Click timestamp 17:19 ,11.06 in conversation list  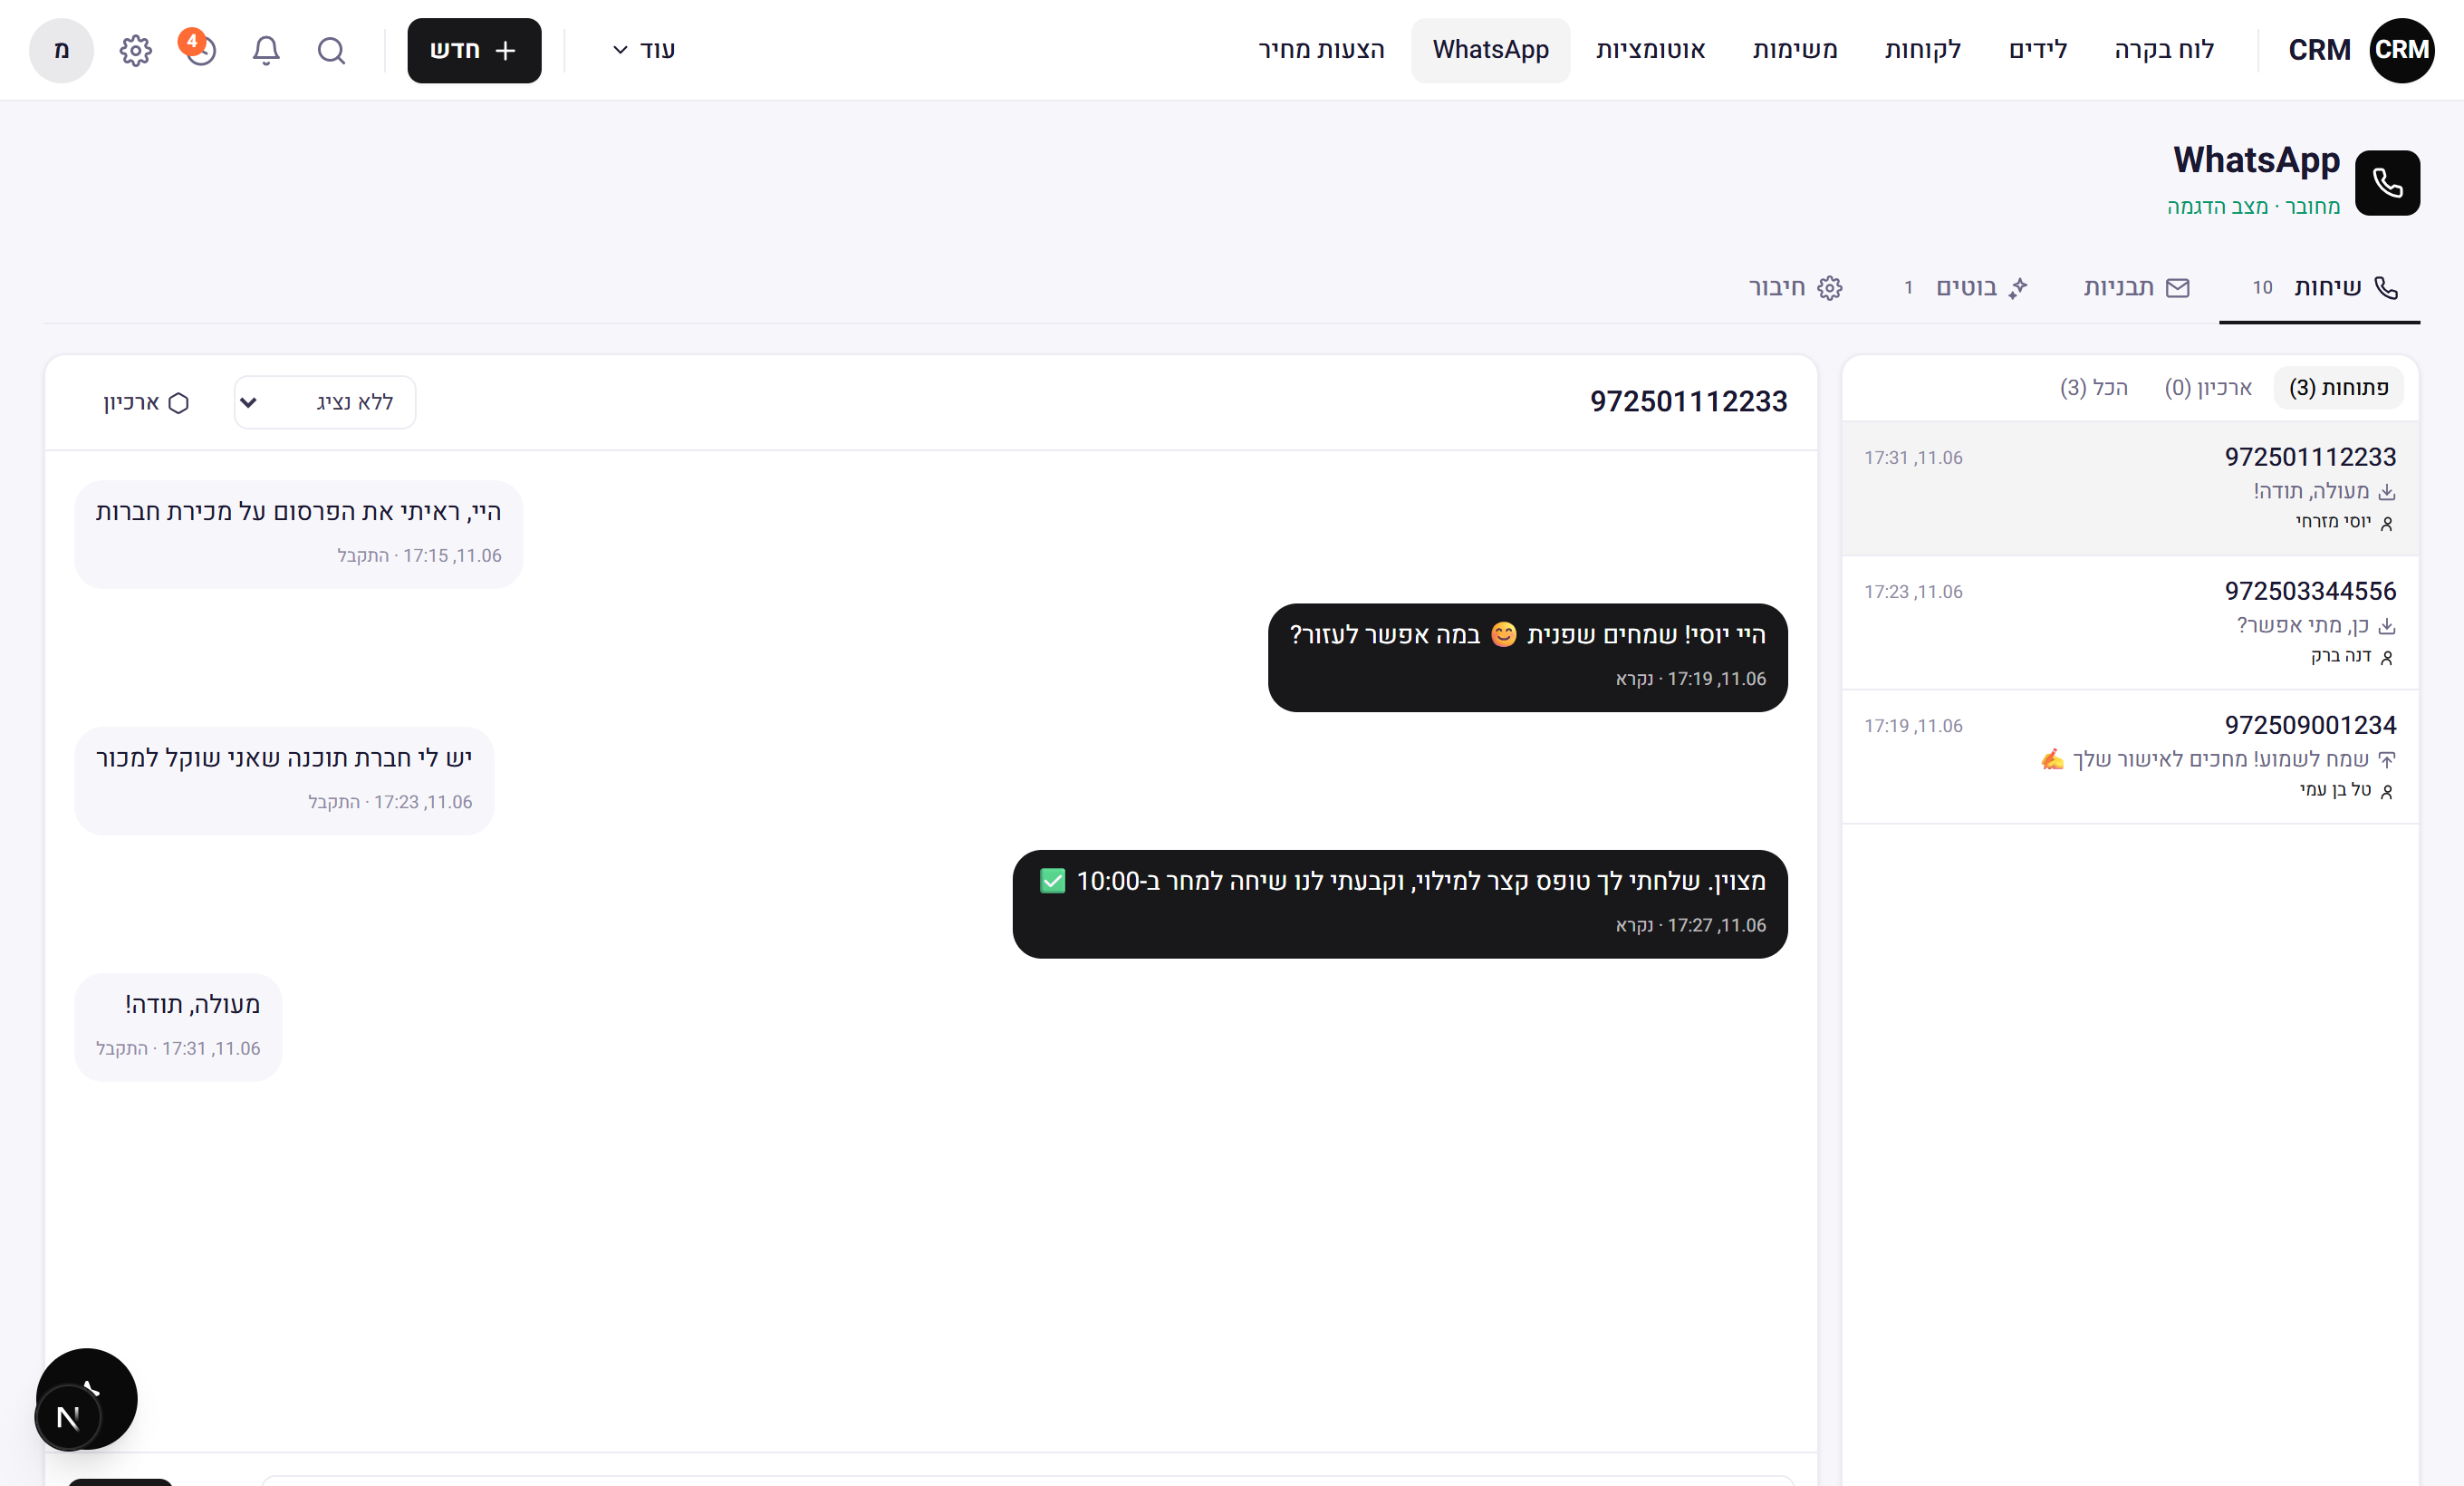point(1913,726)
